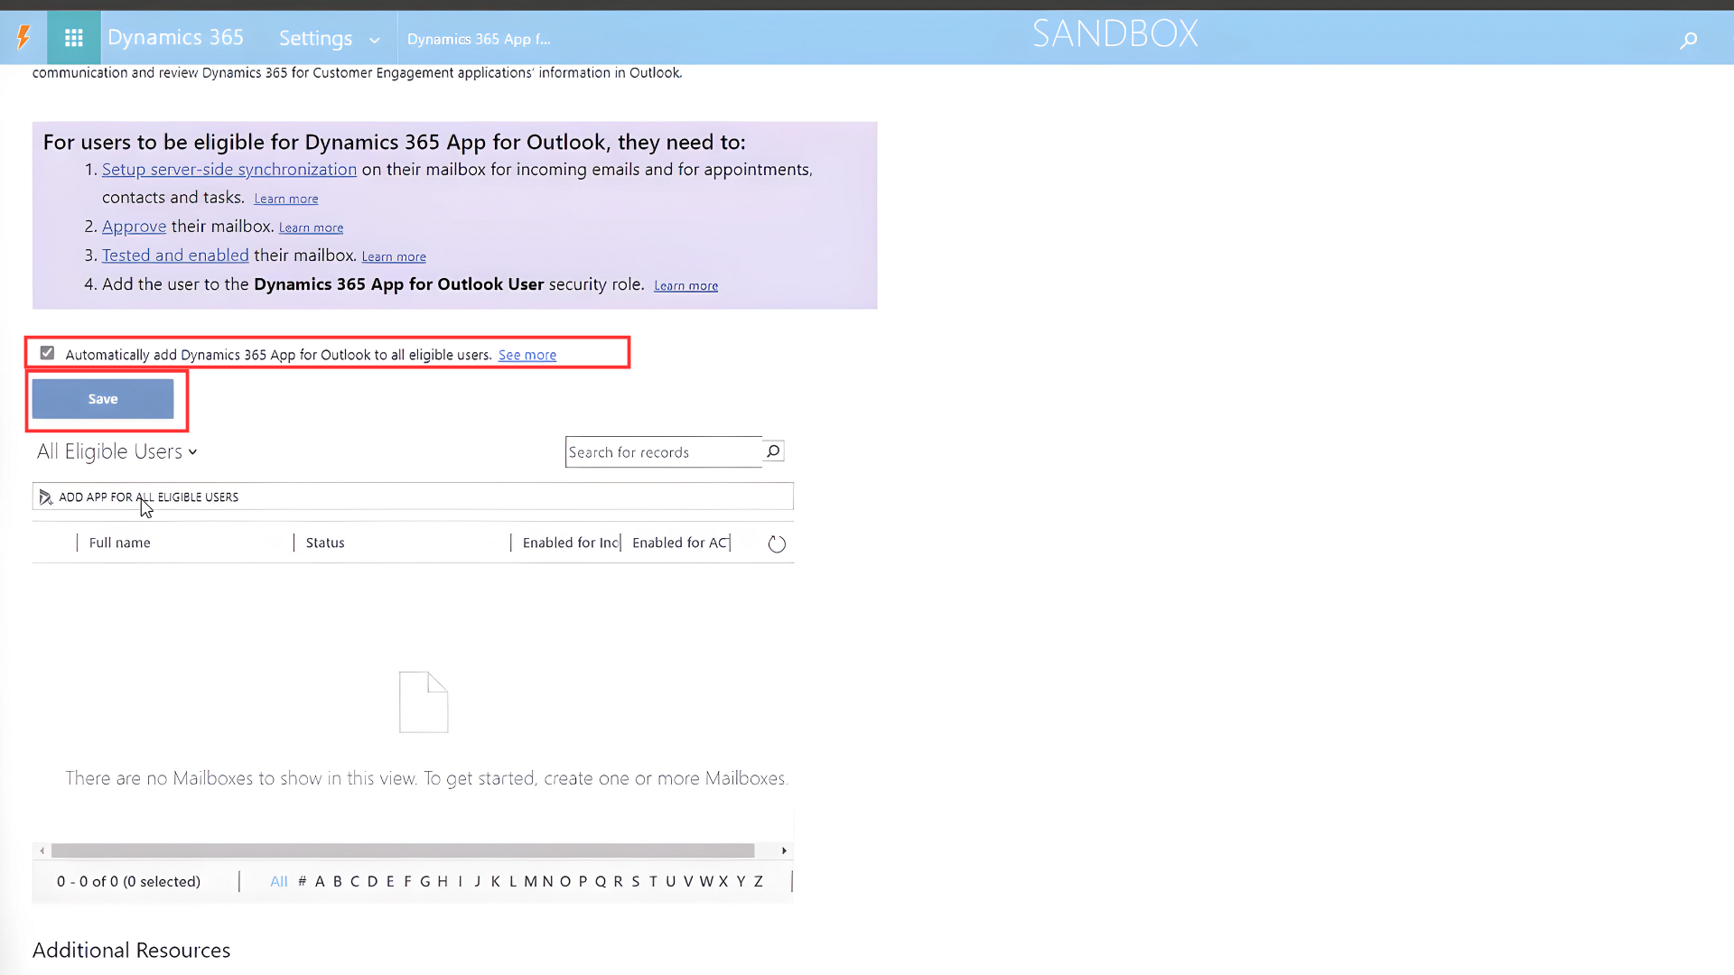Click the Search for records field

[x=664, y=452]
